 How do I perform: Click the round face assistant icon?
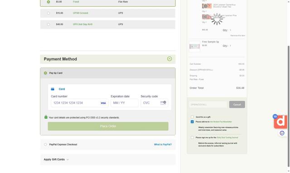coord(282,133)
